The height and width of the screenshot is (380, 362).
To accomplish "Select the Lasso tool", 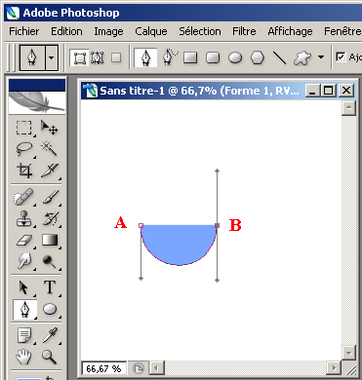I will (x=24, y=149).
